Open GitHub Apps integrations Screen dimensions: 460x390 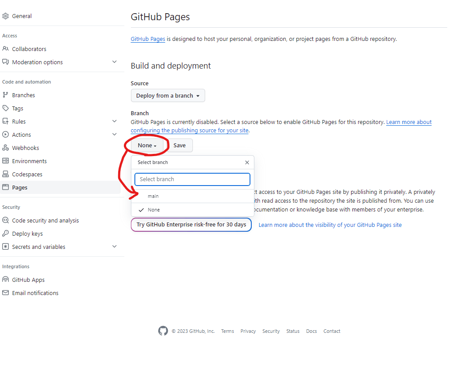pos(28,280)
